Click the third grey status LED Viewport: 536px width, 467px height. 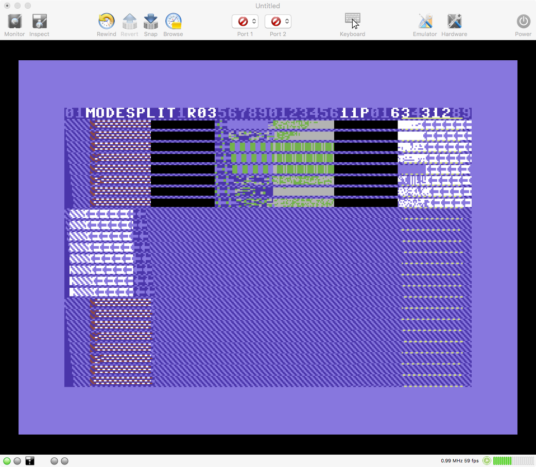click(54, 461)
